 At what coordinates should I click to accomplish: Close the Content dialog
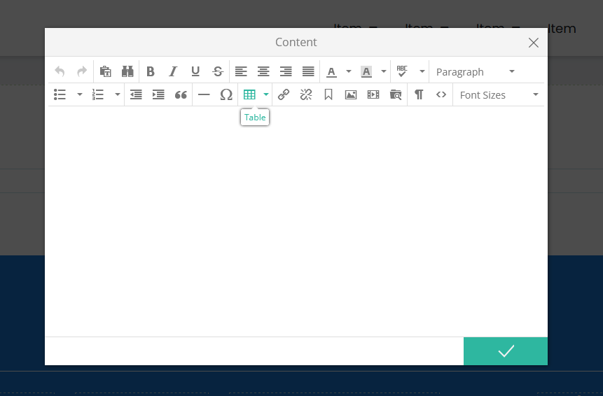tap(534, 43)
